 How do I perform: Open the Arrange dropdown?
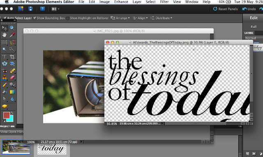point(120,18)
